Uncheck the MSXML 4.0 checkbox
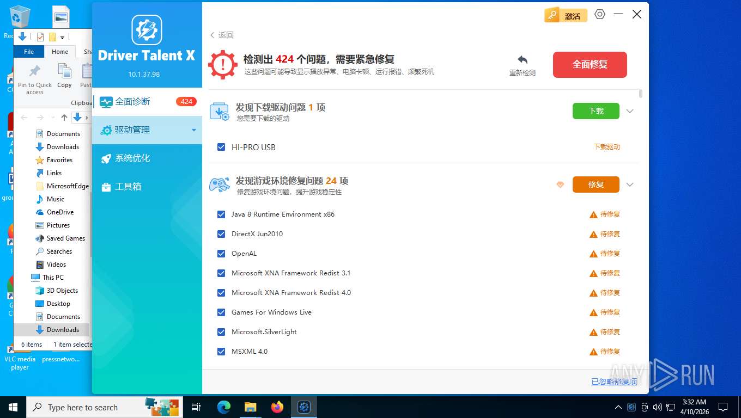This screenshot has width=741, height=418. click(221, 352)
